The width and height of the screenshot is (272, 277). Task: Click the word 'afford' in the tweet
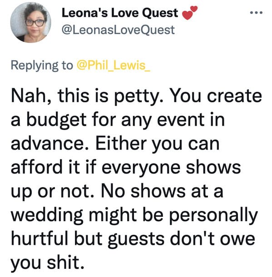(x=37, y=167)
